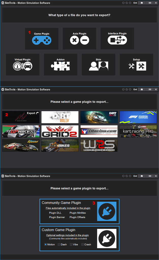Image resolution: width=159 pixels, height=260 pixels.
Task: Click Ent label in file type window
Action: click(x=135, y=3)
